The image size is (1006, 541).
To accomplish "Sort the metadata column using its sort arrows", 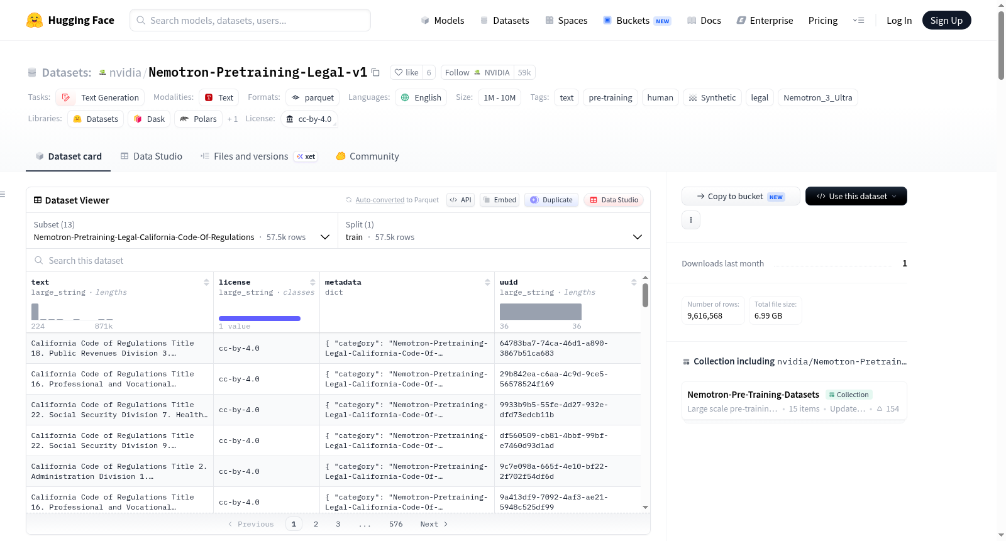I will [x=487, y=283].
